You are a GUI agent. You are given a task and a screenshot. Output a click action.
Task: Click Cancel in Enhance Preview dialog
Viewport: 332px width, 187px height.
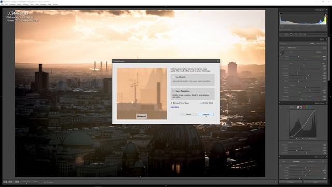click(x=188, y=114)
